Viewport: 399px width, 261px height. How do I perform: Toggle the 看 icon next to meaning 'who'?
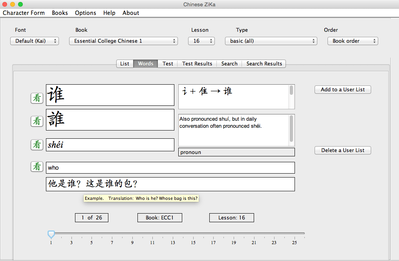[x=37, y=167]
